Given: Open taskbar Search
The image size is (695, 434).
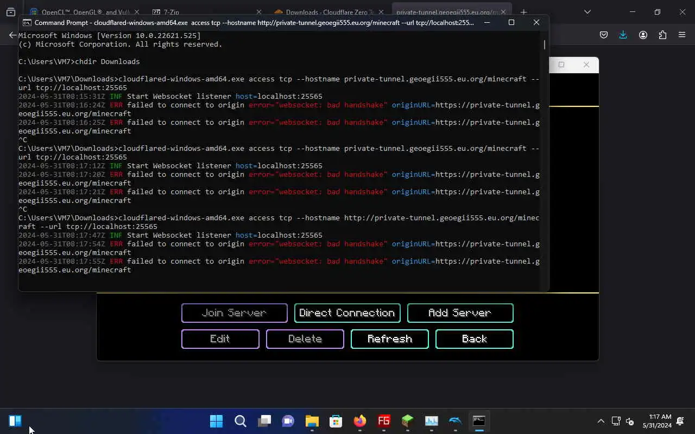Looking at the screenshot, I should (241, 421).
